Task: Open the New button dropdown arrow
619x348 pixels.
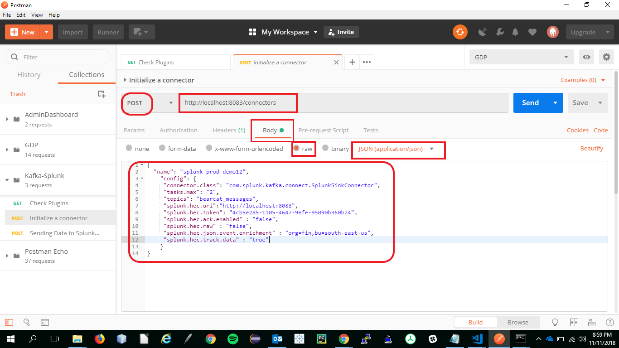Action: point(46,32)
